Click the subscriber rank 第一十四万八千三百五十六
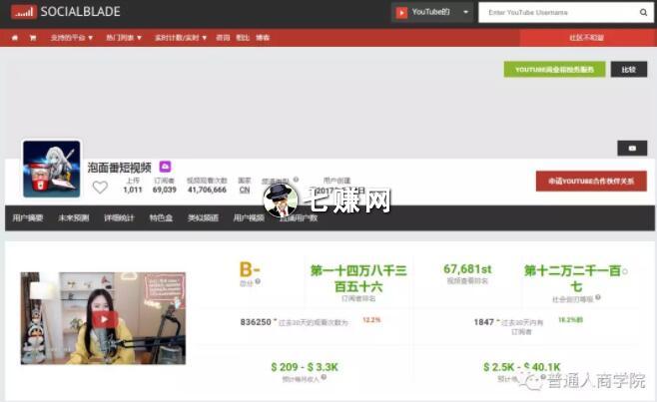Screen dimensions: 657x402 (x=358, y=279)
